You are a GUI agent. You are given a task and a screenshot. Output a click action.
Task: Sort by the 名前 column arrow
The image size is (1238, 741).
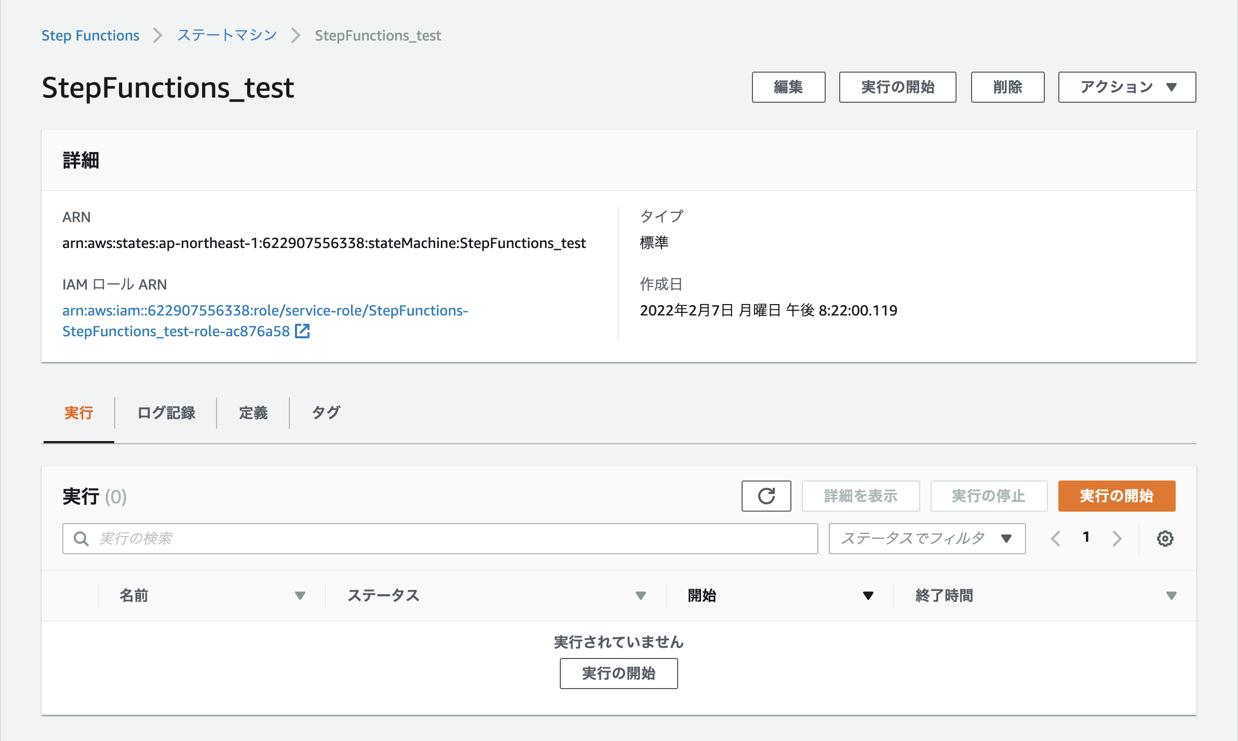pyautogui.click(x=300, y=596)
